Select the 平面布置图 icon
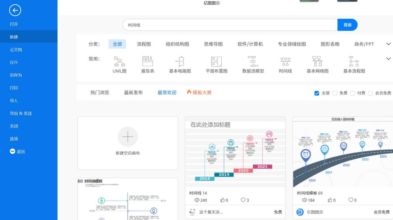The height and width of the screenshot is (220, 393). 216,62
